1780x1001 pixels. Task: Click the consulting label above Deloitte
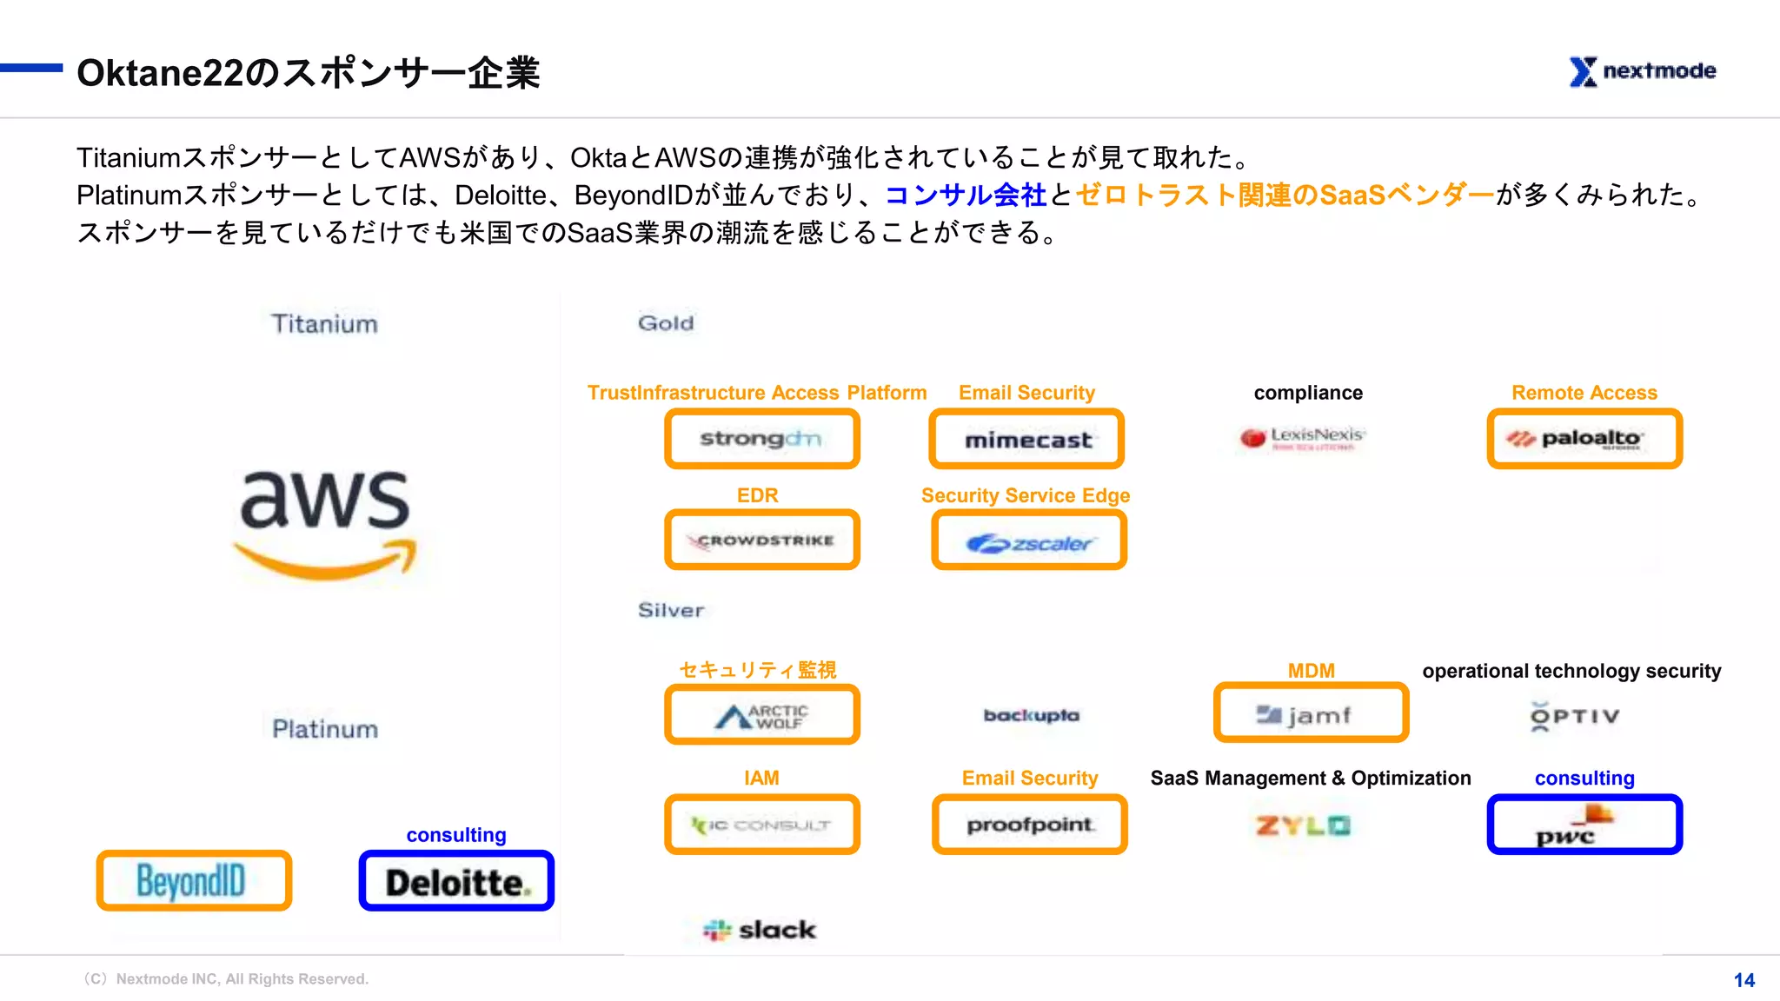click(456, 834)
